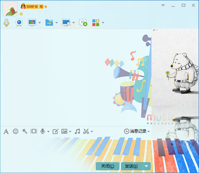Click the yellow star icon under the badge
The width and height of the screenshot is (199, 173).
(x=21, y=14)
